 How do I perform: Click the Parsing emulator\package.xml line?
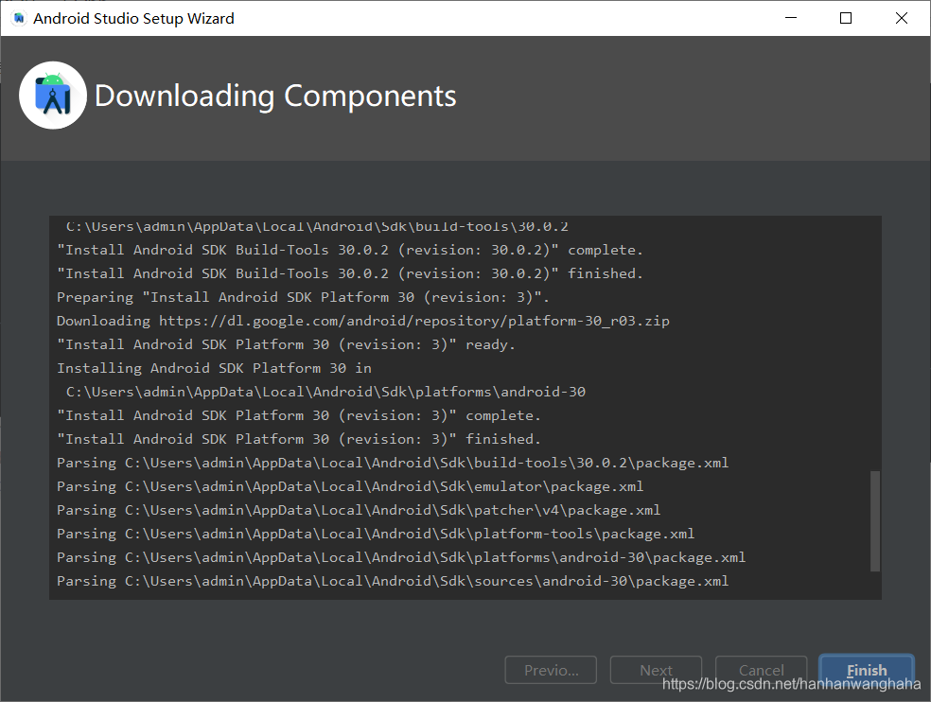tap(350, 486)
